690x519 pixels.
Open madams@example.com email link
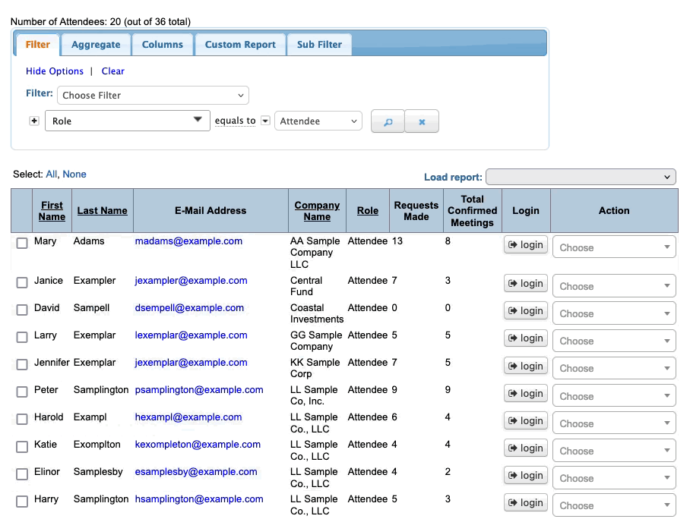coord(188,241)
